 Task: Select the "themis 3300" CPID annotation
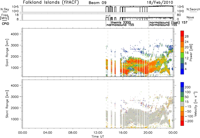[x=121, y=22]
